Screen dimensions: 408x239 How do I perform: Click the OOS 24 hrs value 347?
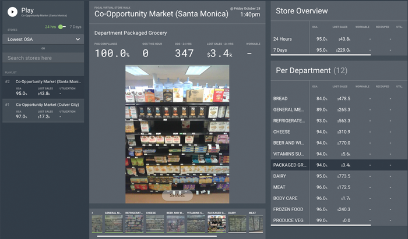point(184,53)
